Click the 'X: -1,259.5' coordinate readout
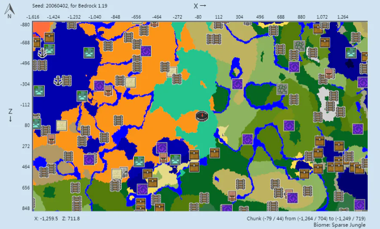Image resolution: width=380 pixels, height=229 pixels. (46, 219)
